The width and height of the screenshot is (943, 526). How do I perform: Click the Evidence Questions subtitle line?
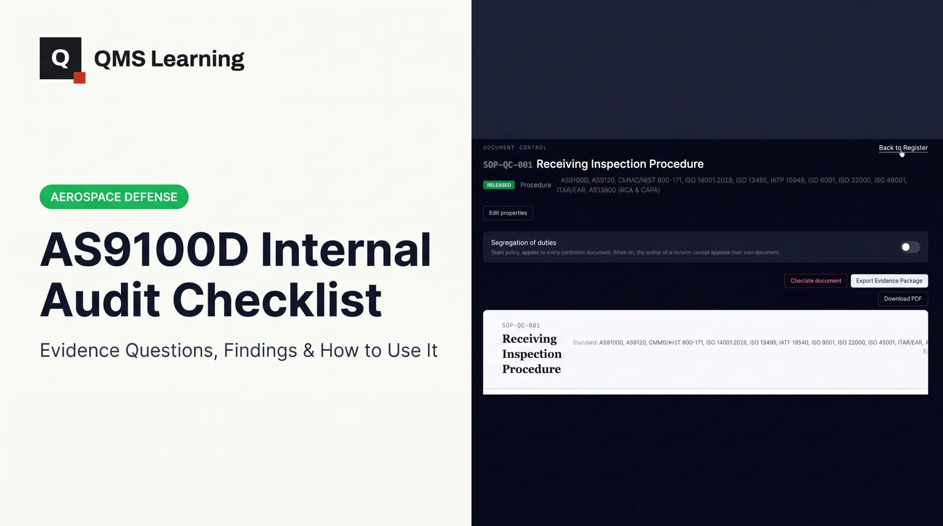pos(238,350)
